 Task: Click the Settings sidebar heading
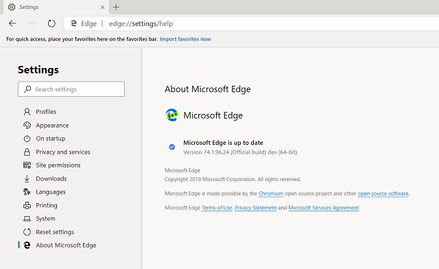click(38, 69)
